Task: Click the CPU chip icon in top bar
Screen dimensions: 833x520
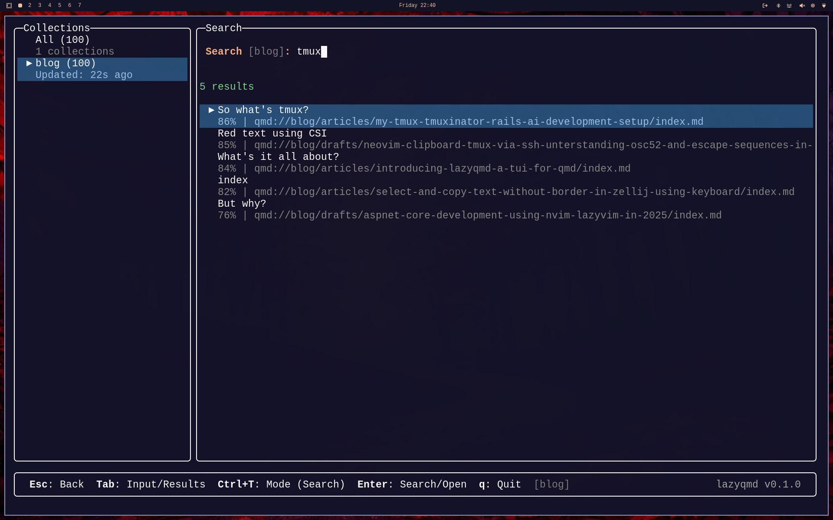Action: [813, 6]
